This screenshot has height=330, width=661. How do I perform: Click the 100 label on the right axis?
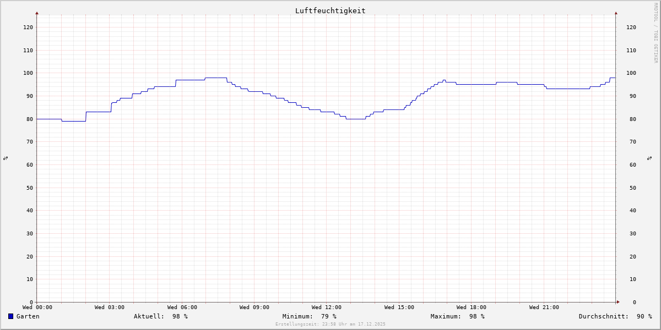[x=631, y=73]
